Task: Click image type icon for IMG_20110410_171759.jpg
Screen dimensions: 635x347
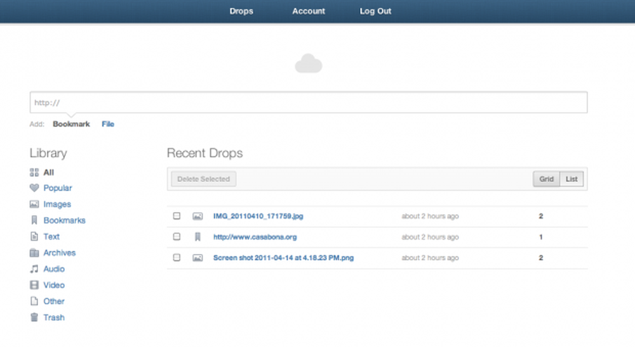Action: (197, 216)
